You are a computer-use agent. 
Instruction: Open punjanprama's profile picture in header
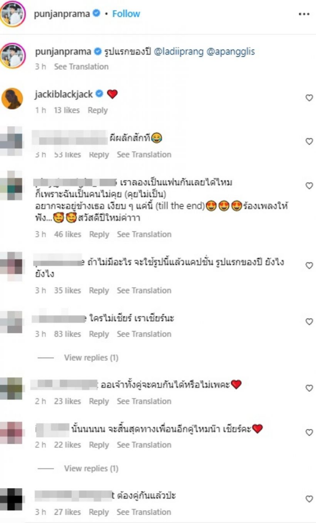tap(13, 14)
